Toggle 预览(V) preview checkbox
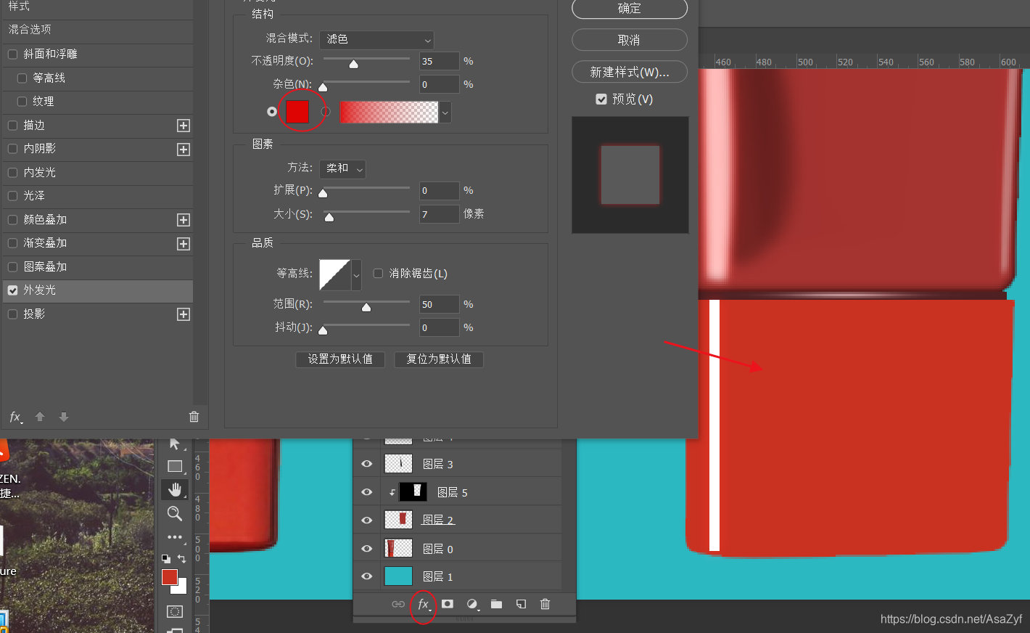The width and height of the screenshot is (1030, 633). tap(601, 99)
